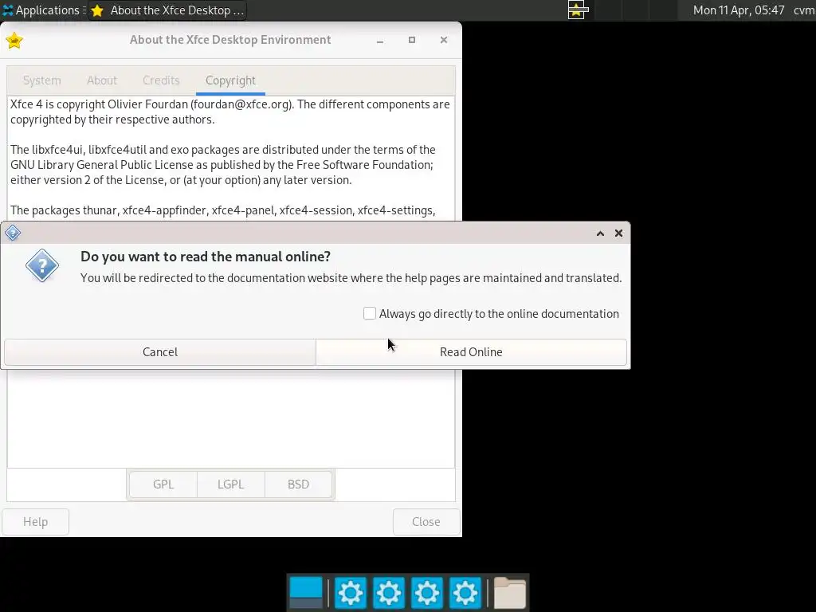Click the Help button in About window

(35, 521)
